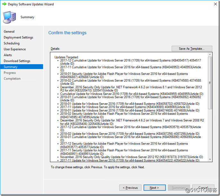
Task: Select the KB4074608 update line
Action: click(x=130, y=110)
